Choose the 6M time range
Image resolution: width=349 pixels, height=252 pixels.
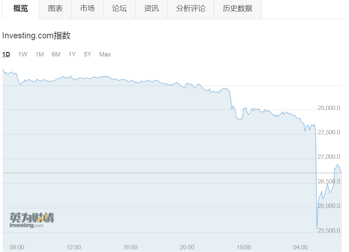tap(56, 54)
